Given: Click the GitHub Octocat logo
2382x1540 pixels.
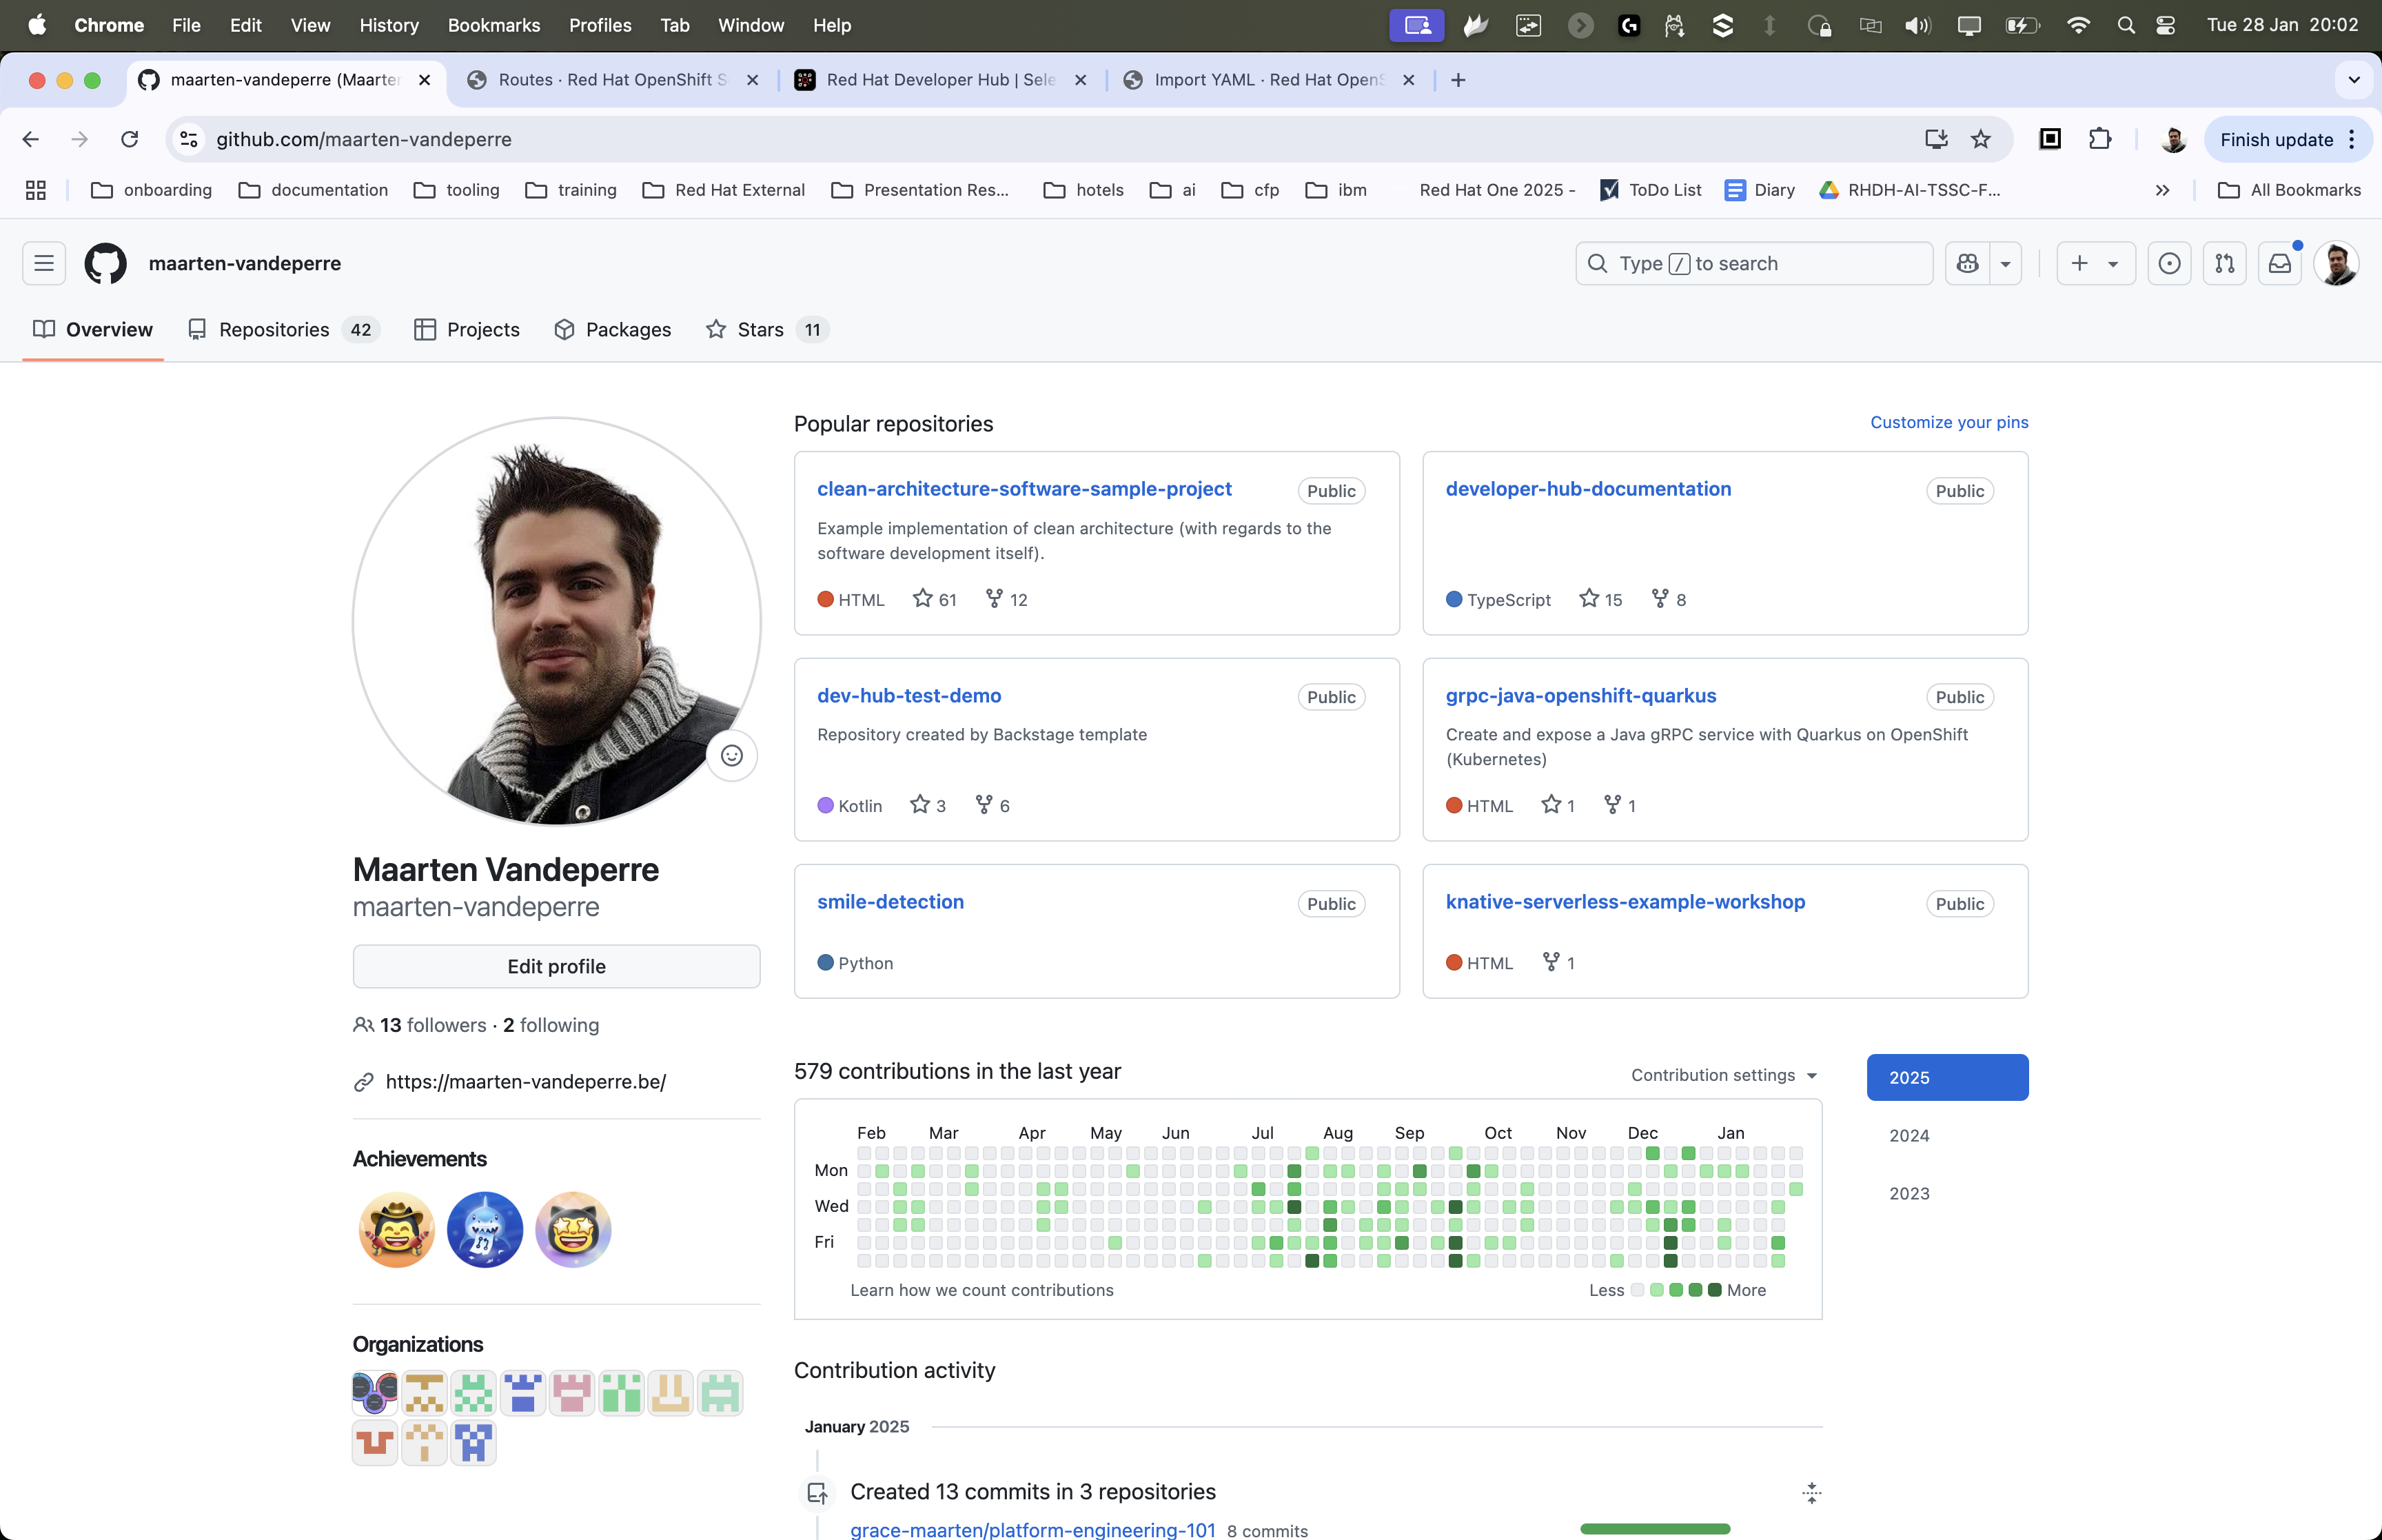Looking at the screenshot, I should click(105, 264).
